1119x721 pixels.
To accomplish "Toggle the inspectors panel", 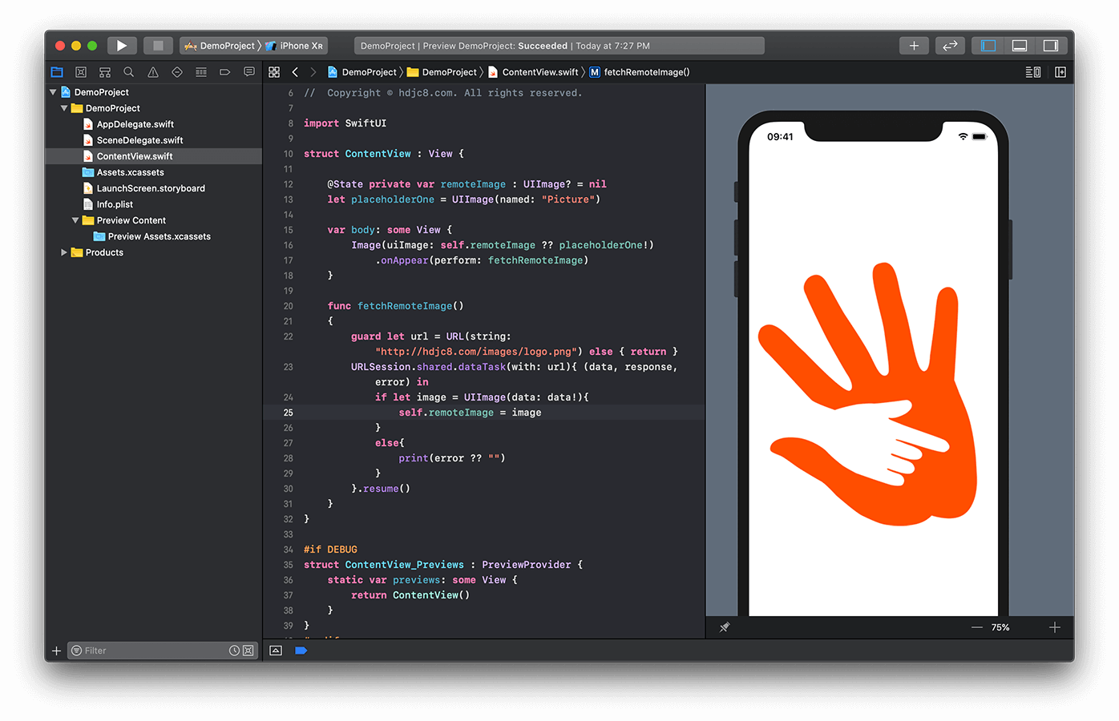I will (x=1051, y=46).
